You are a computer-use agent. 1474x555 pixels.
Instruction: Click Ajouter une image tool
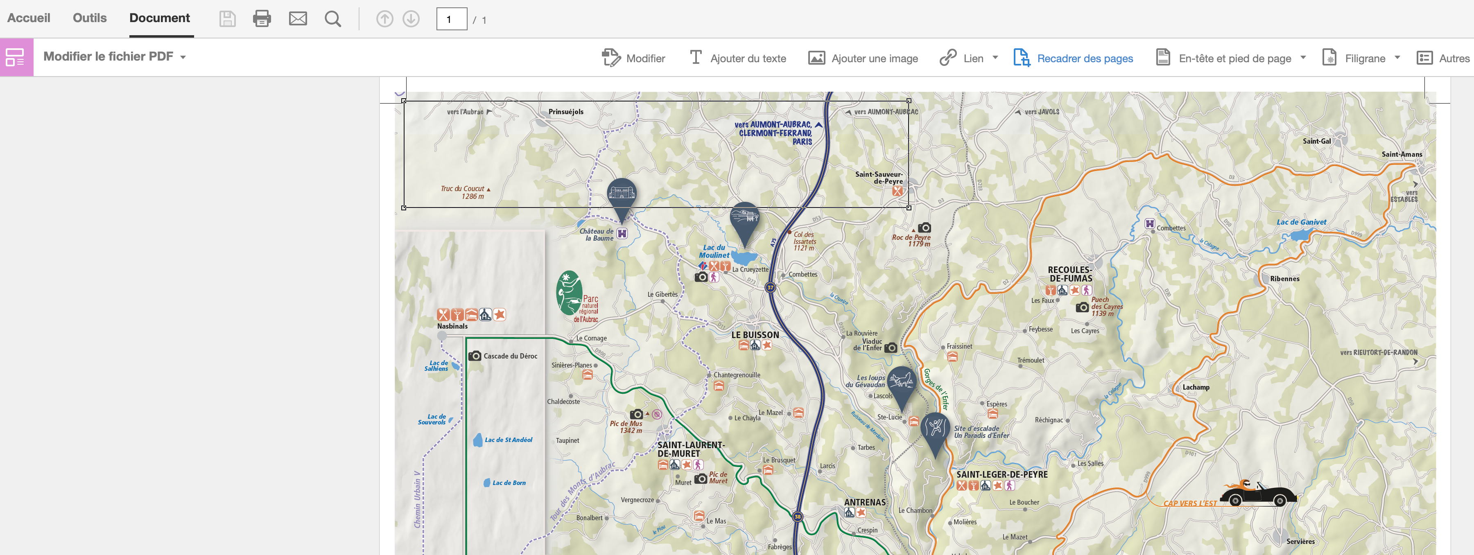point(863,58)
